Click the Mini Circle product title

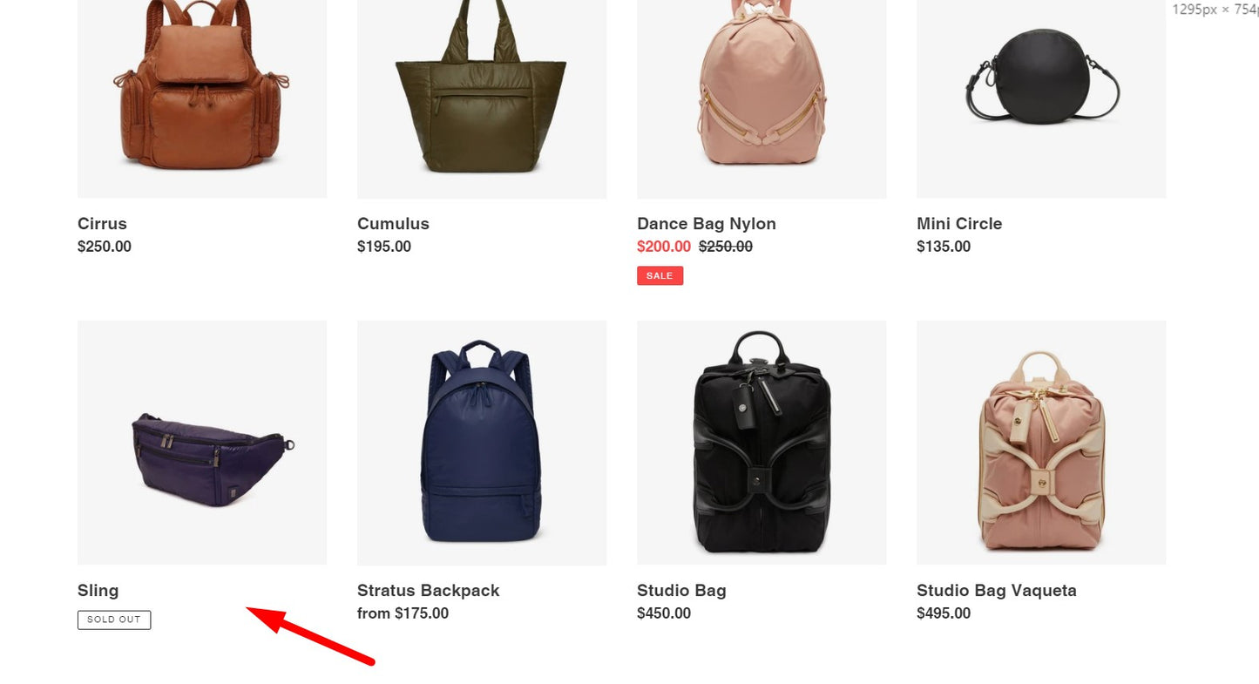pyautogui.click(x=959, y=224)
